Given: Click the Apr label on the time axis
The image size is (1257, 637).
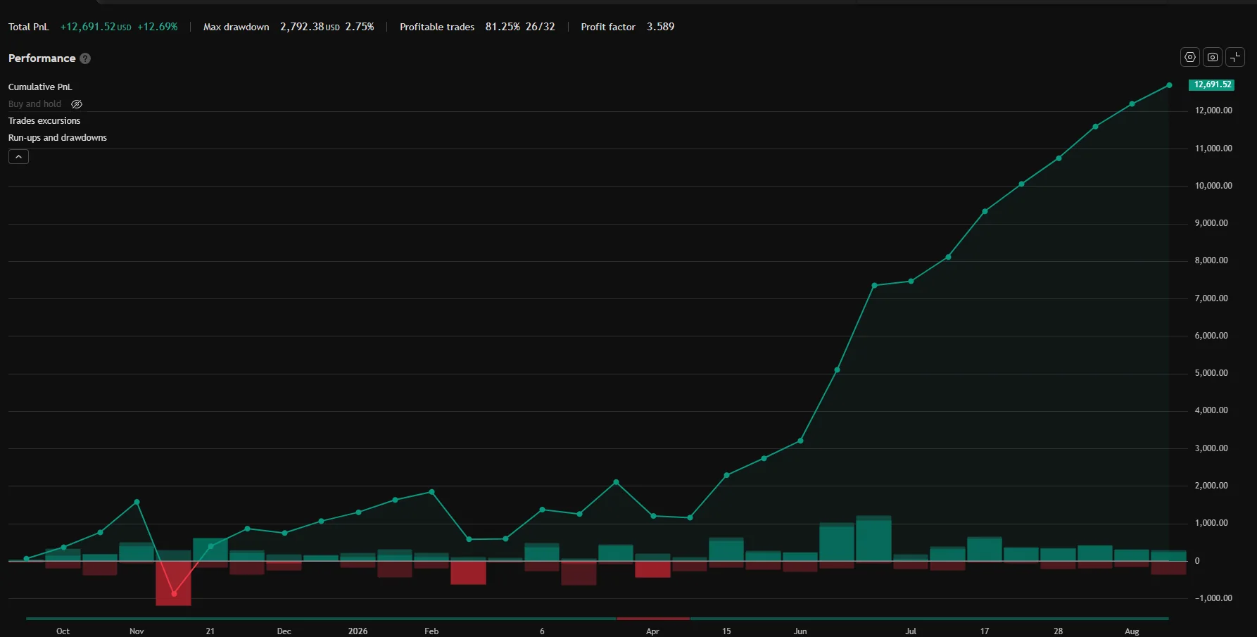Looking at the screenshot, I should point(652,631).
